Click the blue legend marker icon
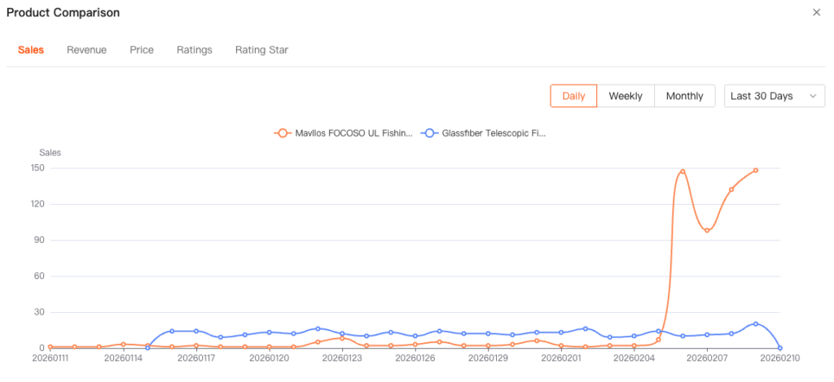 [429, 133]
